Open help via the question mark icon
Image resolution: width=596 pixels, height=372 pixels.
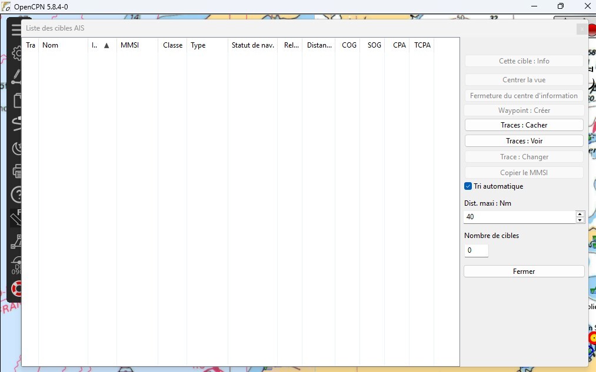point(16,195)
